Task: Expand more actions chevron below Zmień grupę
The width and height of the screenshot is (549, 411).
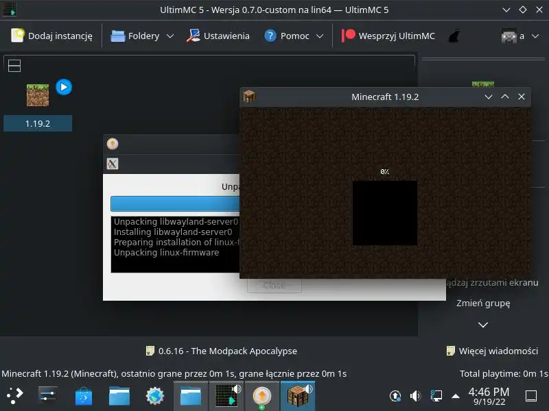Action: 483,325
